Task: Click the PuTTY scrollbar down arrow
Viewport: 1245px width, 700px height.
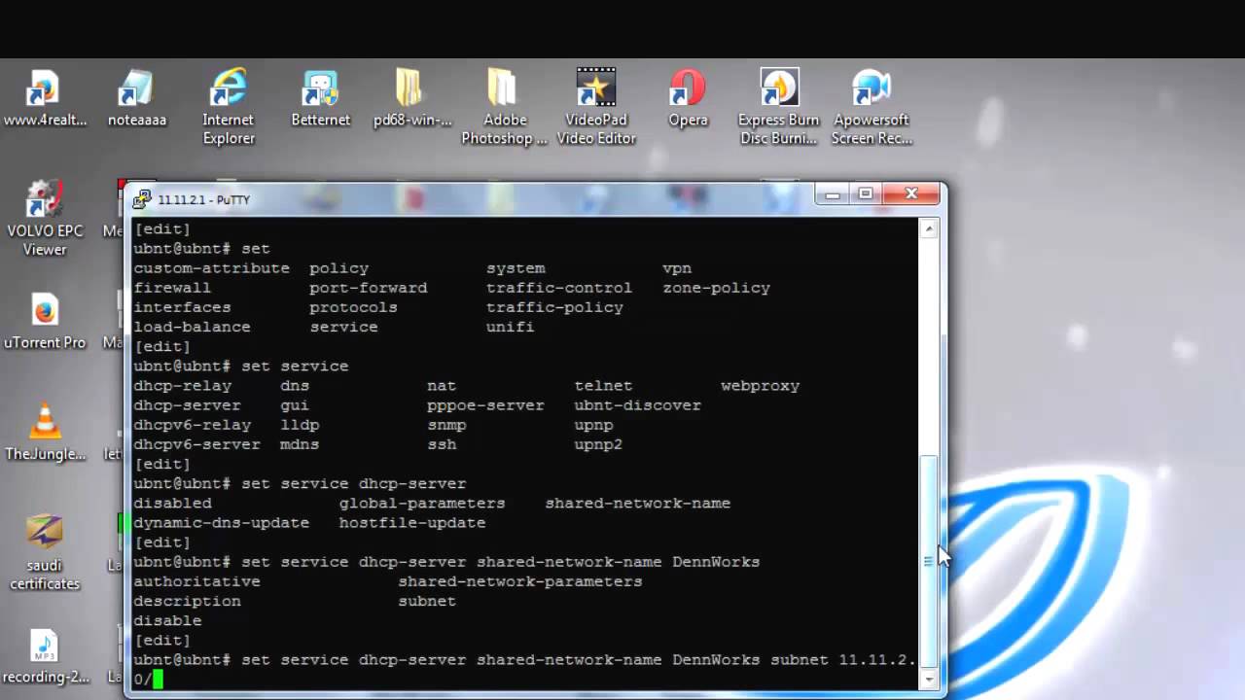Action: 929,679
